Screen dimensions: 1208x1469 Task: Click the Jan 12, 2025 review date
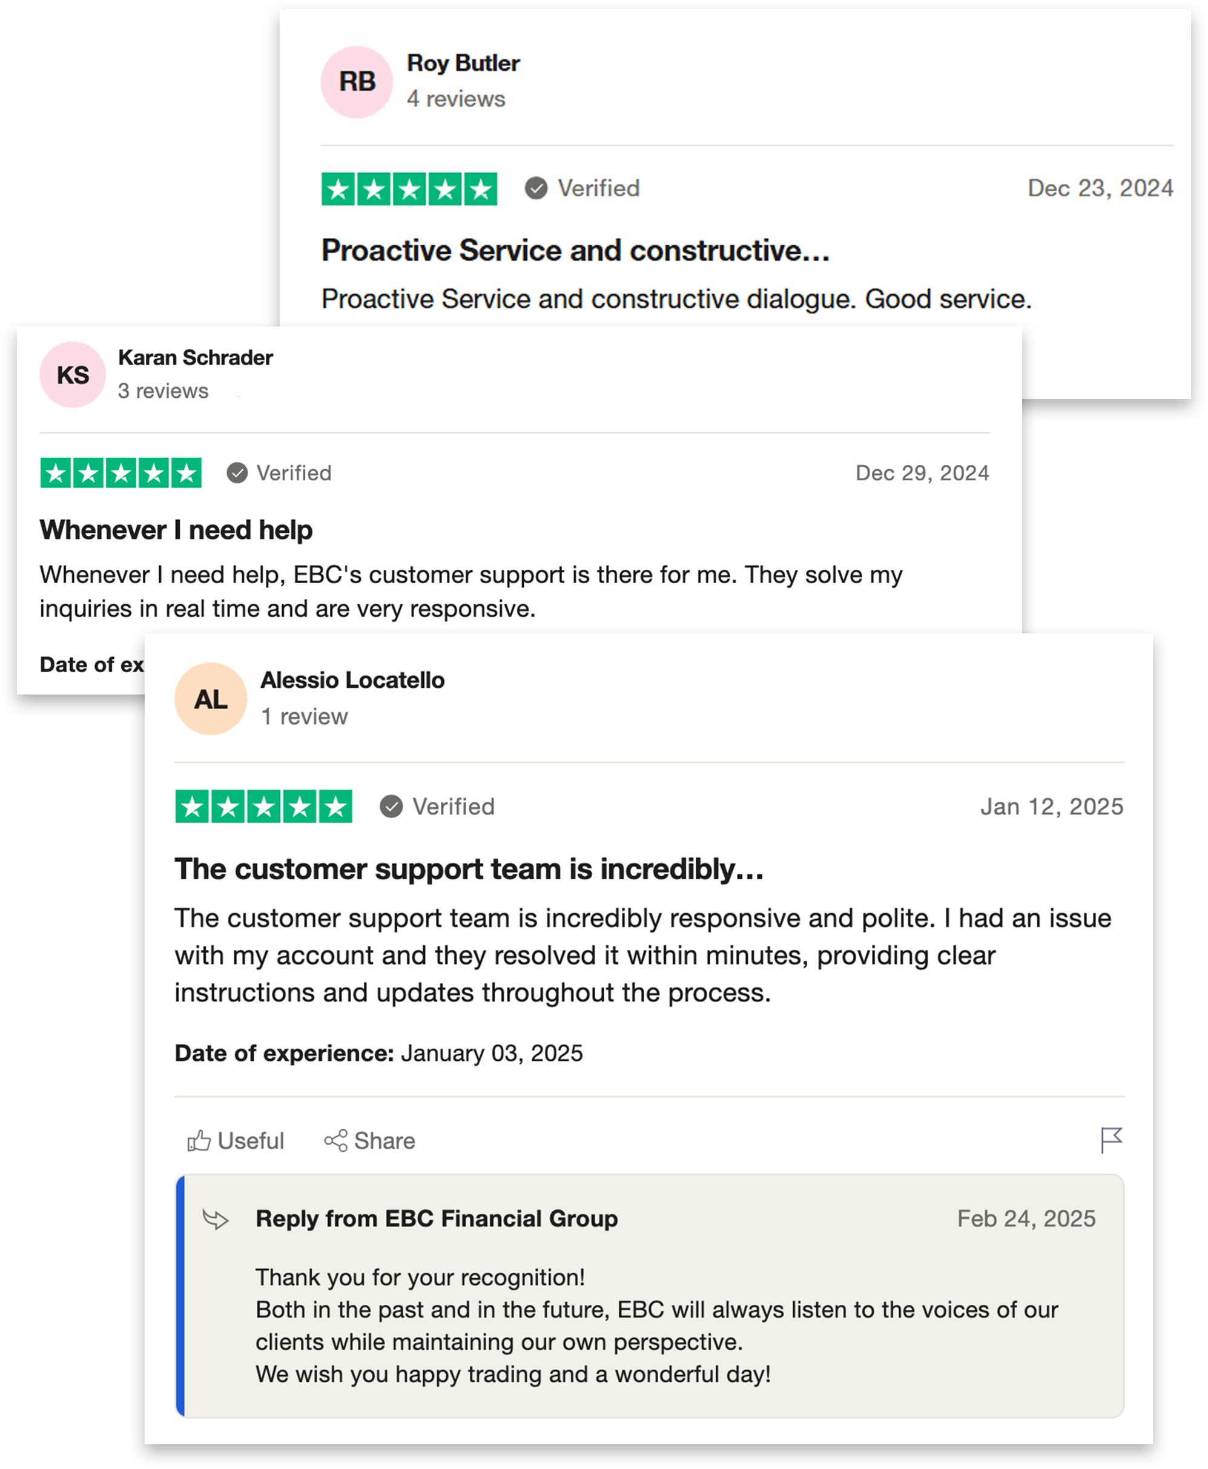(1052, 807)
